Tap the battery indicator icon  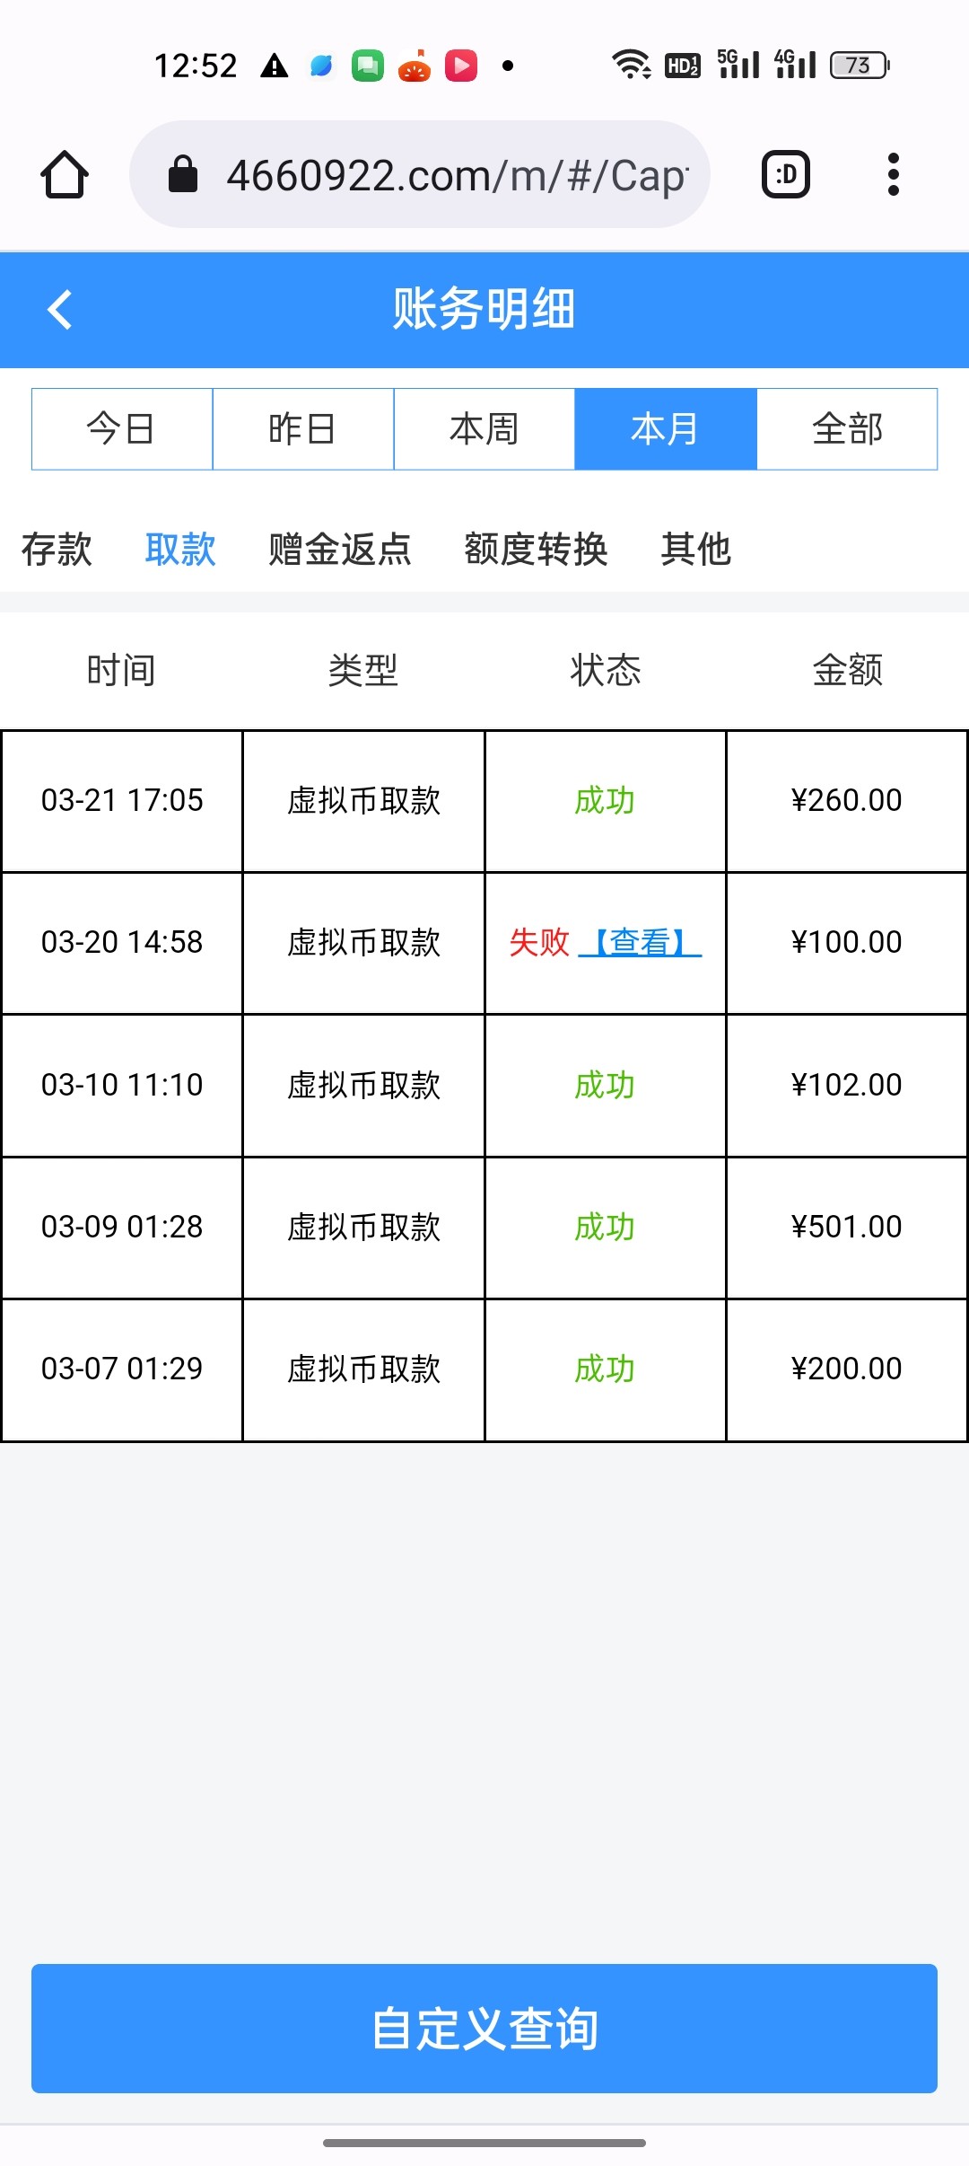(859, 65)
